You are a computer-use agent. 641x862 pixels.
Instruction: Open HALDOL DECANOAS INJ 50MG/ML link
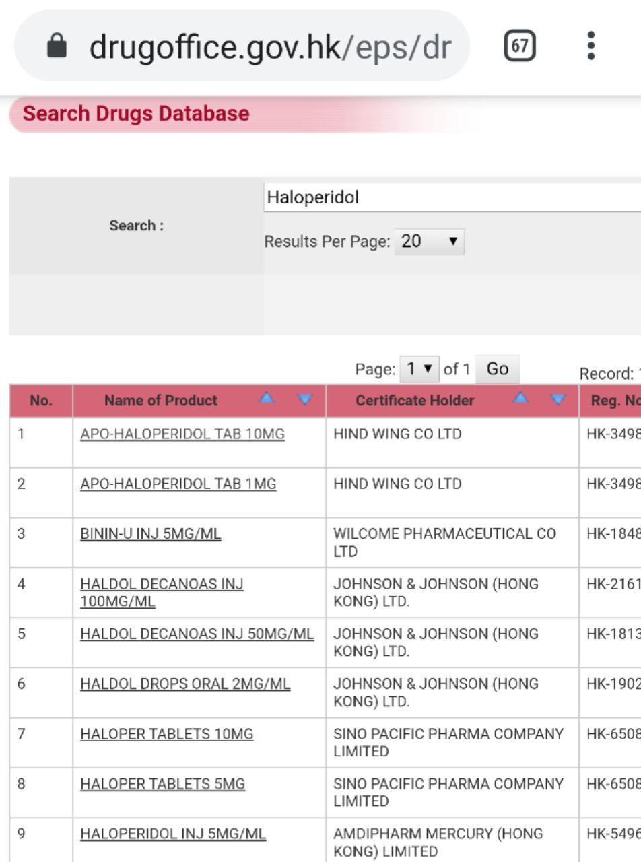tap(197, 634)
